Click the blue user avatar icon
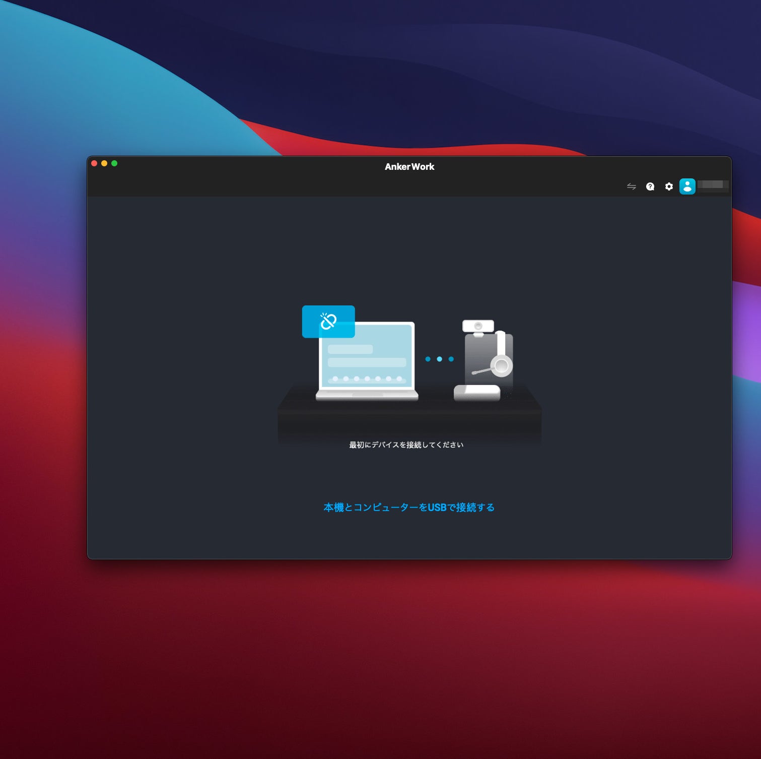Image resolution: width=761 pixels, height=759 pixels. pyautogui.click(x=687, y=186)
